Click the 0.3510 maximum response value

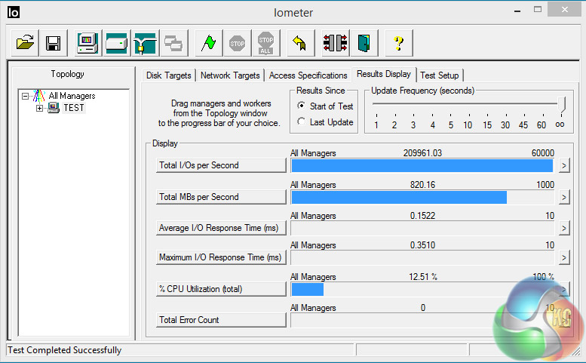(x=422, y=245)
